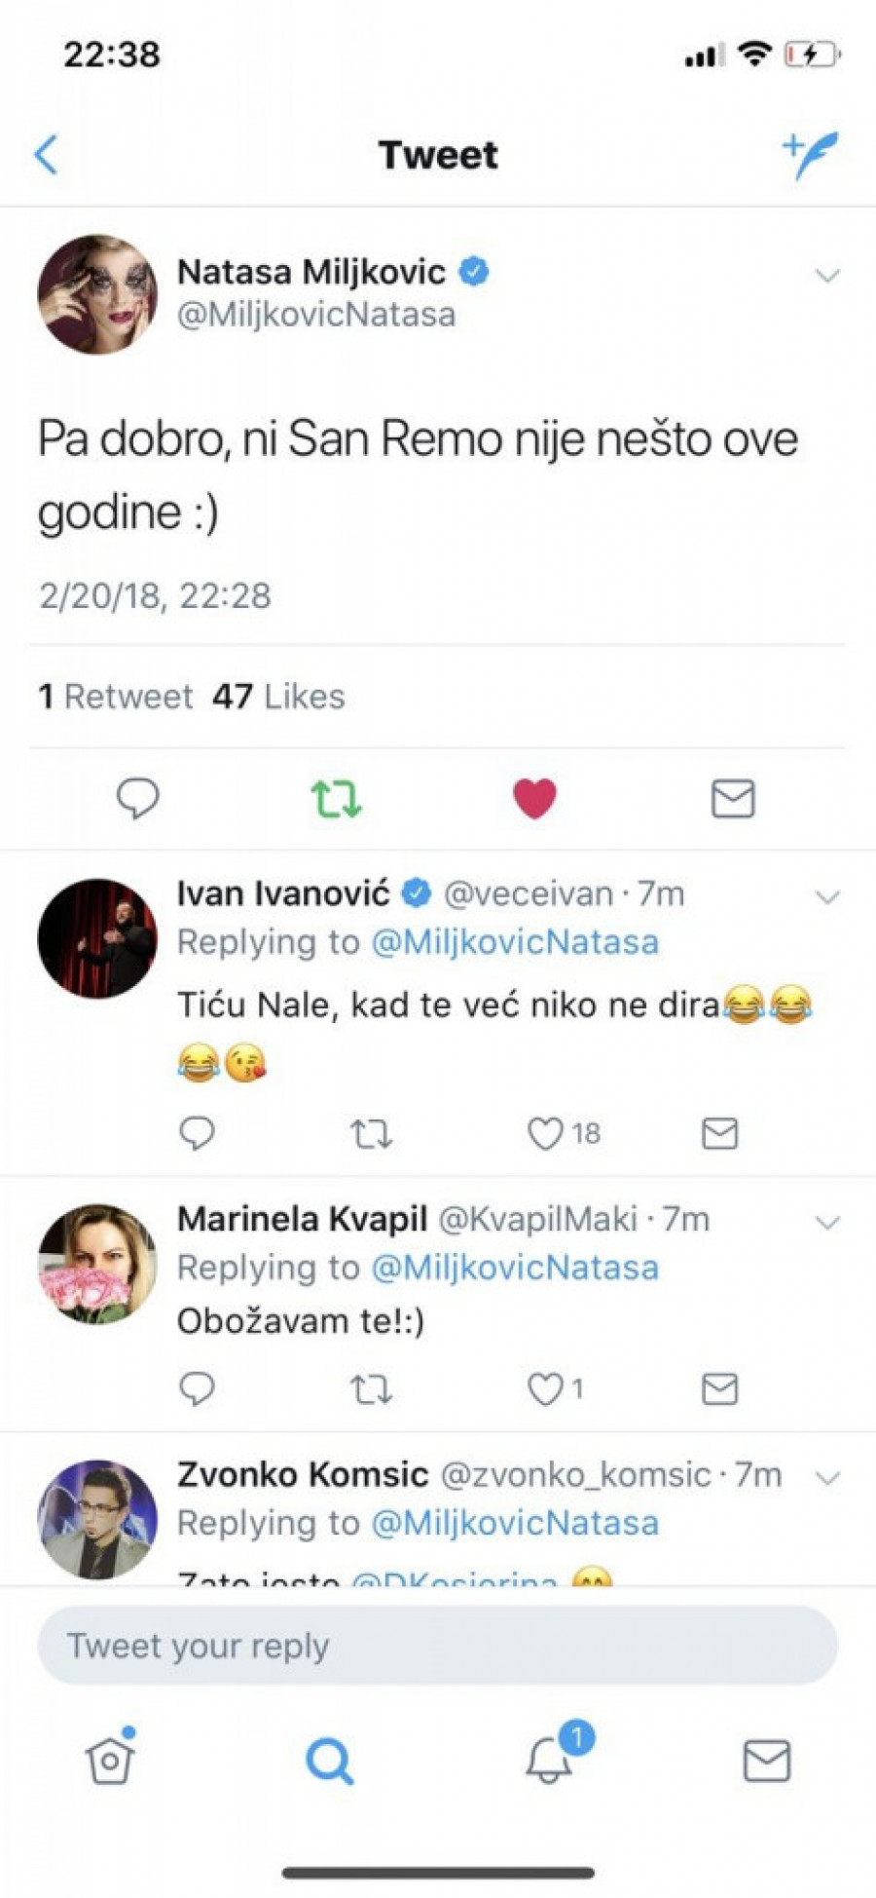Send Marinela Kvapil's reply via message
The image size is (876, 1898).
719,1388
